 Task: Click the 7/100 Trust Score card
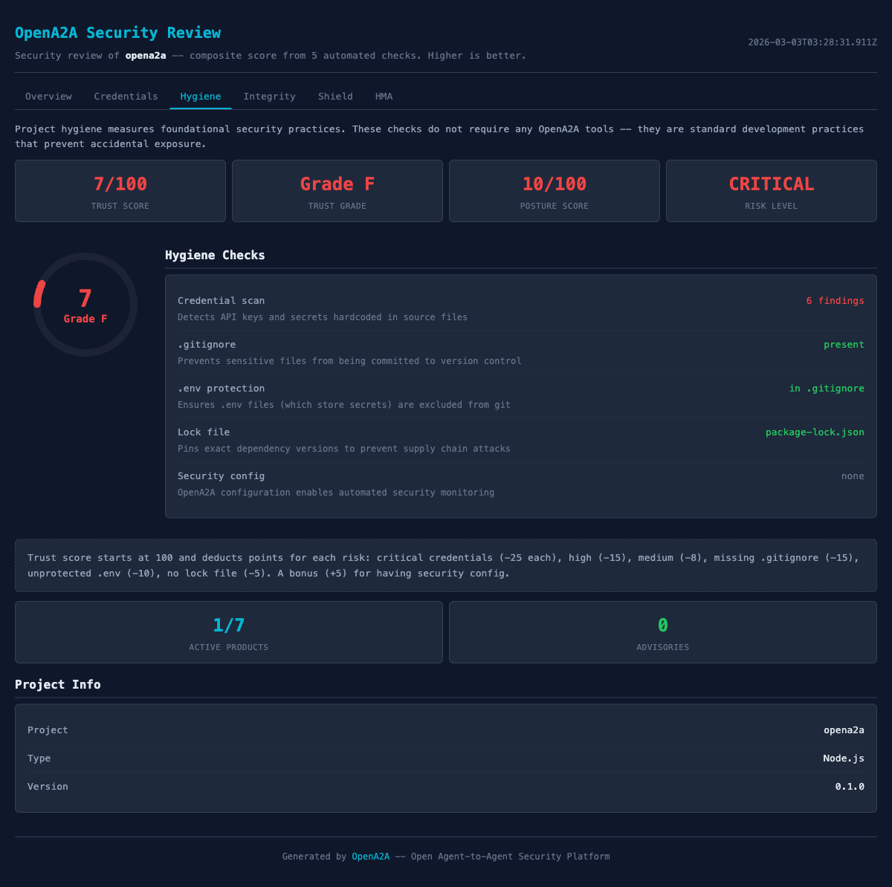120,191
